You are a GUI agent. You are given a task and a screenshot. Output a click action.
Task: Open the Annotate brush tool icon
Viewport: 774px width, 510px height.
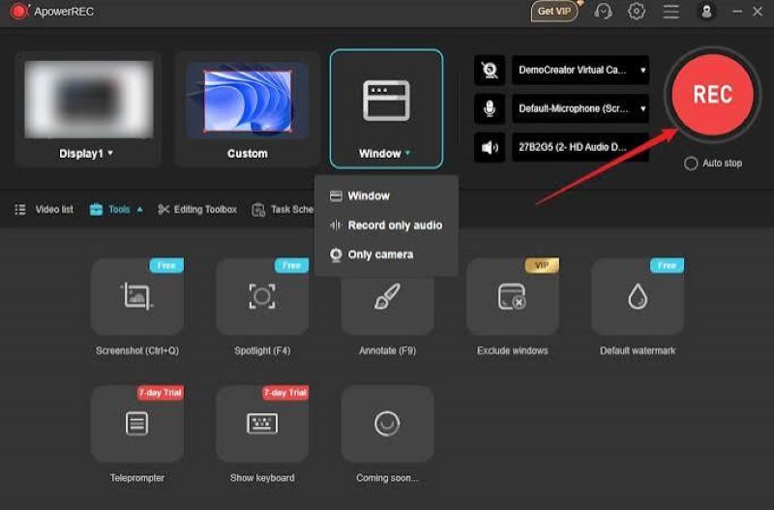(x=388, y=296)
